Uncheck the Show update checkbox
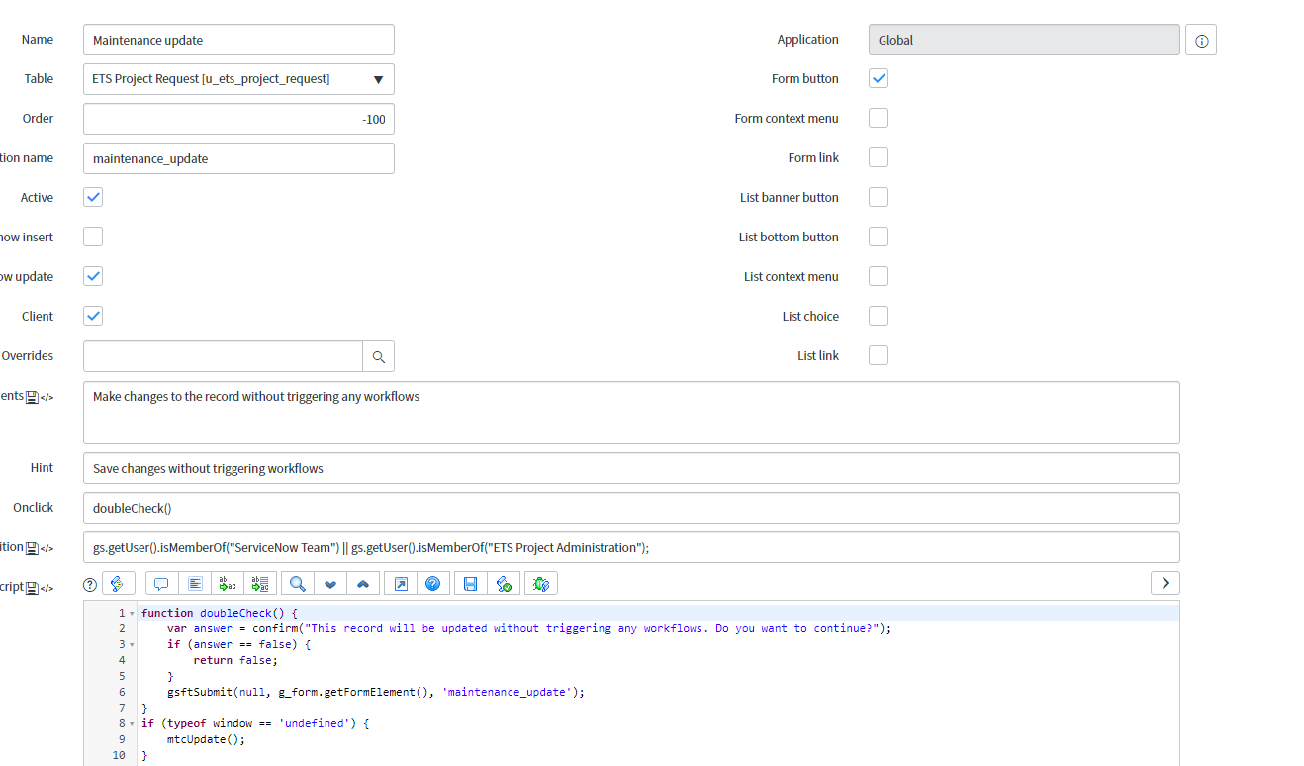Image resolution: width=1304 pixels, height=766 pixels. (x=93, y=276)
